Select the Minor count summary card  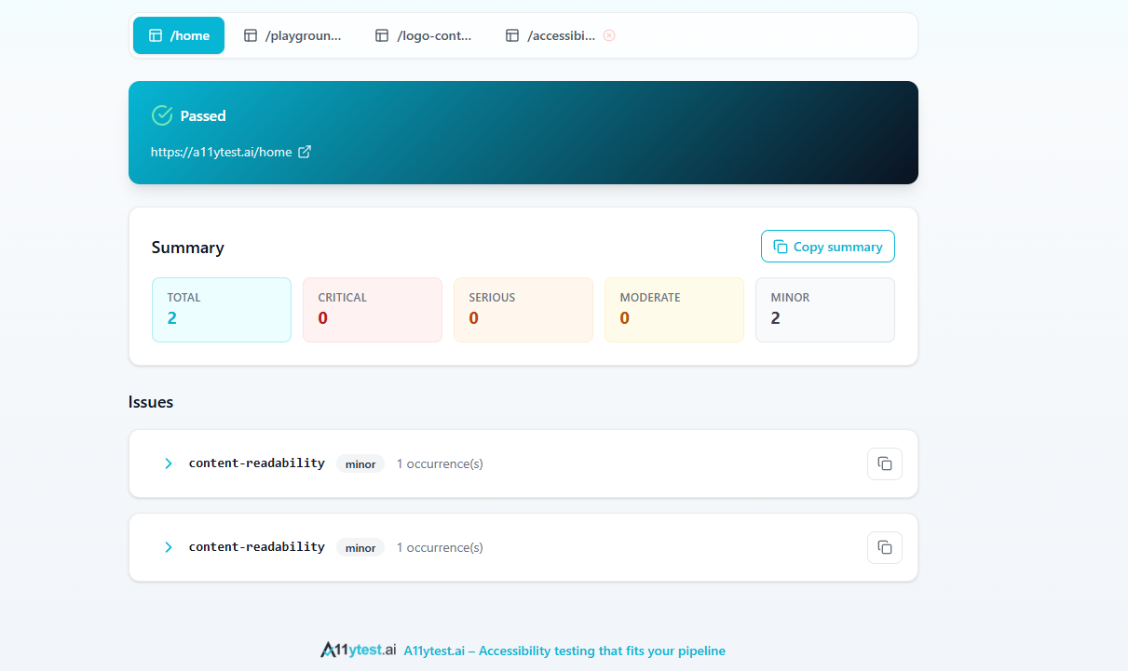click(x=824, y=310)
